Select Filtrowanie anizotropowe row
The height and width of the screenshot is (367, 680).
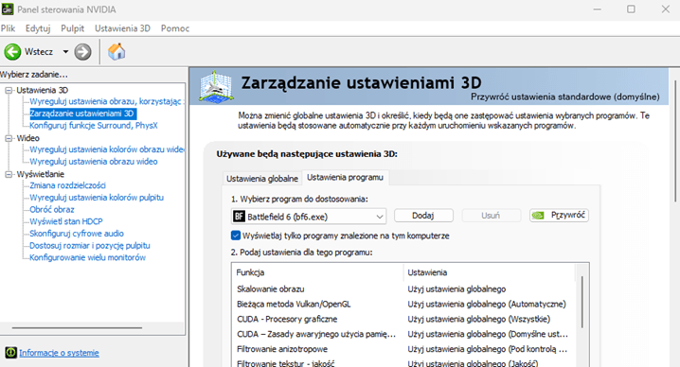[x=403, y=349]
